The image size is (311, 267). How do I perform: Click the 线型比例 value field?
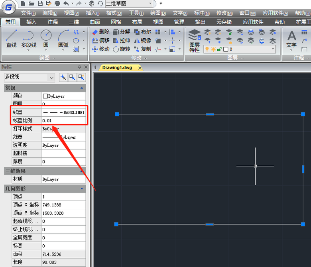coord(63,120)
